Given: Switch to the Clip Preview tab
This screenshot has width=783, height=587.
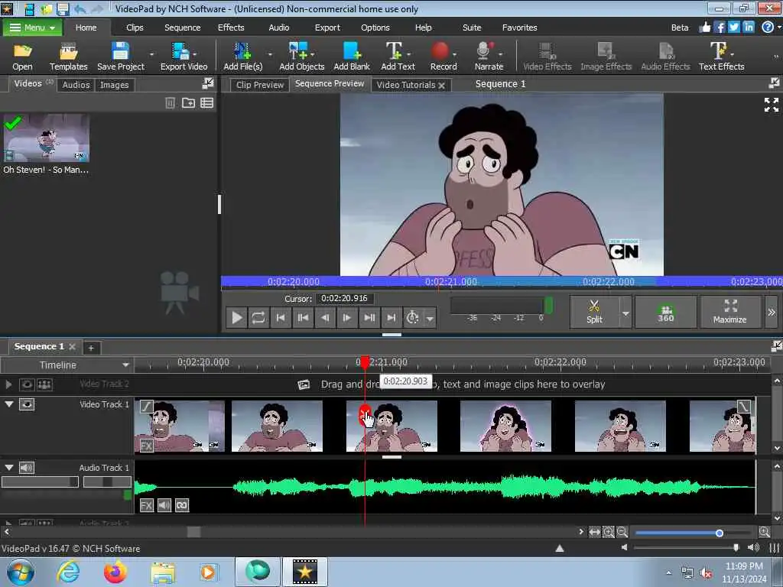Looking at the screenshot, I should click(260, 85).
